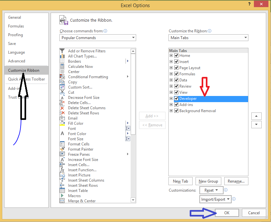Screen dimensions: 271x222
Task: Click the Conditional Formatting icon
Action: click(x=62, y=77)
